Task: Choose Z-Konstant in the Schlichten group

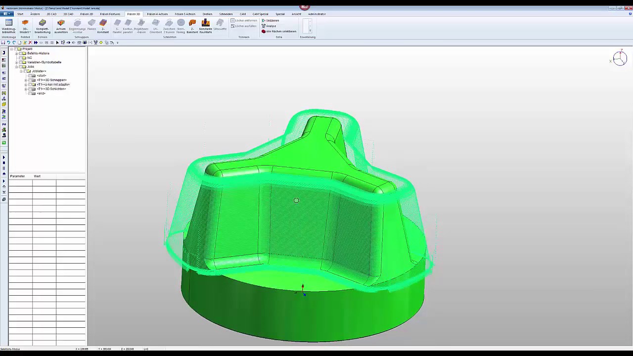Action: pos(192,26)
